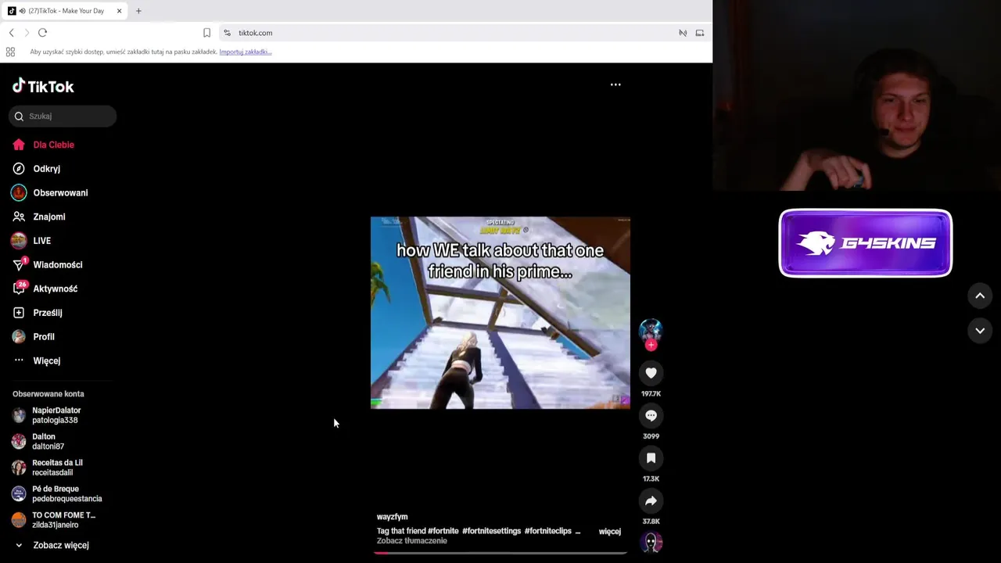Click Prześlij upload option
The height and width of the screenshot is (563, 1001).
click(x=37, y=313)
